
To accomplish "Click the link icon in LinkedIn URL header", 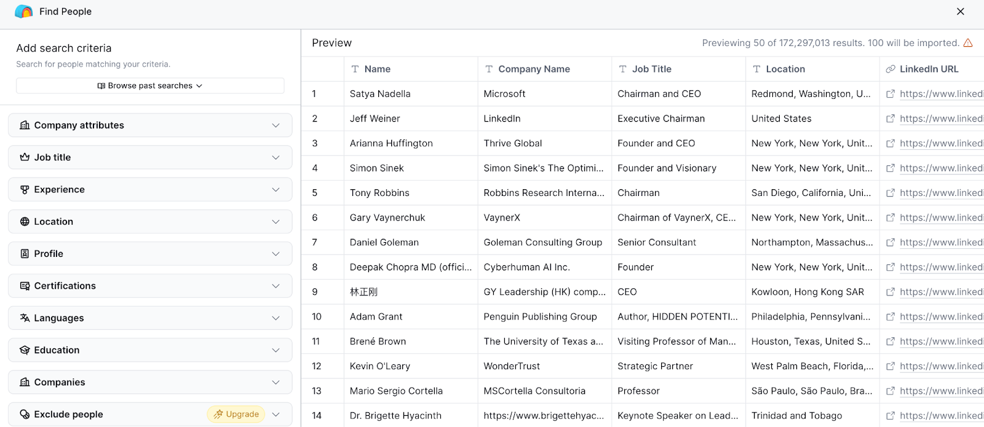I will pos(890,69).
